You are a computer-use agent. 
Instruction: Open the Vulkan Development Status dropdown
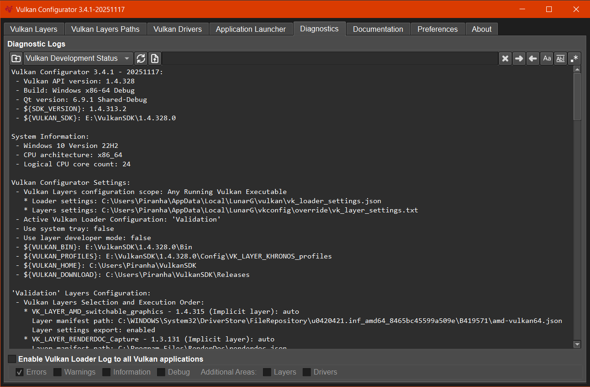pyautogui.click(x=78, y=59)
